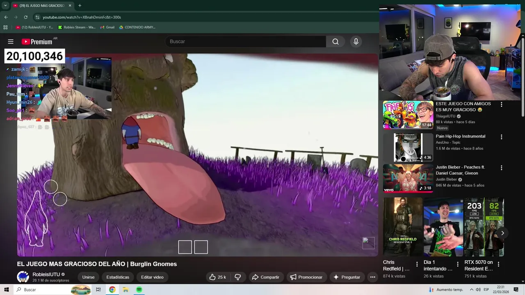Screen dimensions: 525x295
Task: Open Justin Bieber Peaches video thumbnail
Action: [x=408, y=178]
